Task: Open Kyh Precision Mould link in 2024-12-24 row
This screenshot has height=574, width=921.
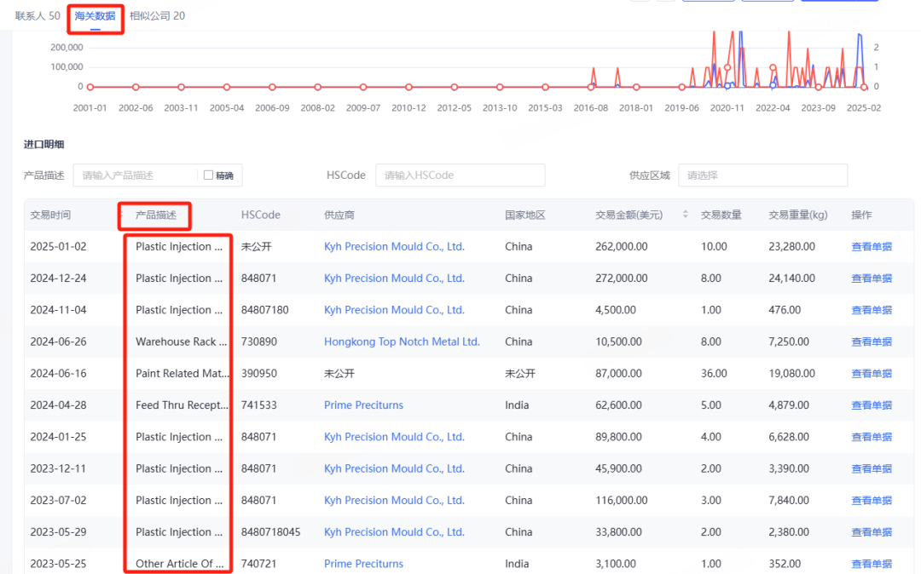Action: point(394,278)
